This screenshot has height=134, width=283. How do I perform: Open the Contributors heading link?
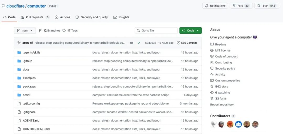(x=220, y=116)
